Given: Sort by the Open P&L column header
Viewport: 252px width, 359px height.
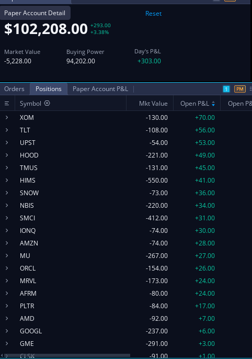Looking at the screenshot, I should pyautogui.click(x=195, y=104).
